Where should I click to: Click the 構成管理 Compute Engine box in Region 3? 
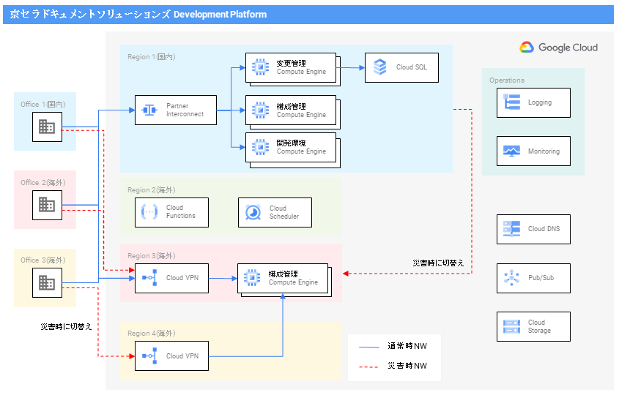coord(283,278)
